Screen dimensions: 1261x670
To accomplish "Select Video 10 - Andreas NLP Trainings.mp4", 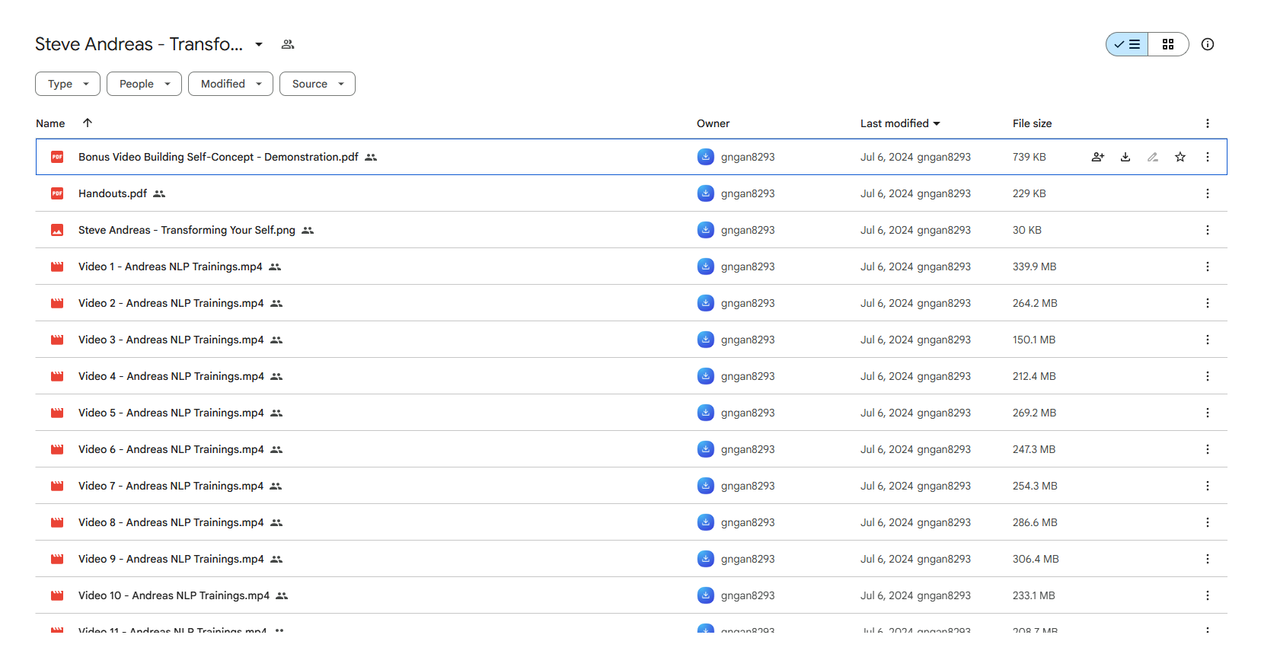I will coord(174,595).
